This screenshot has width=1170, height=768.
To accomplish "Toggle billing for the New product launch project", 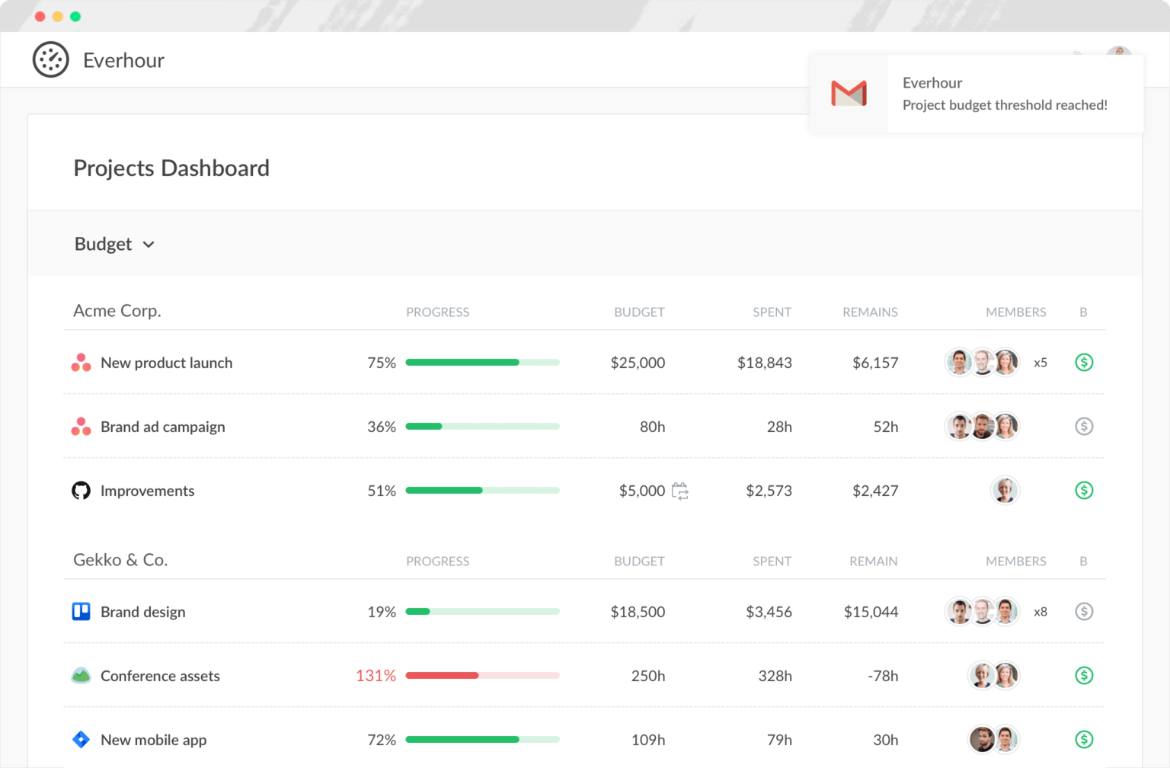I will 1083,363.
